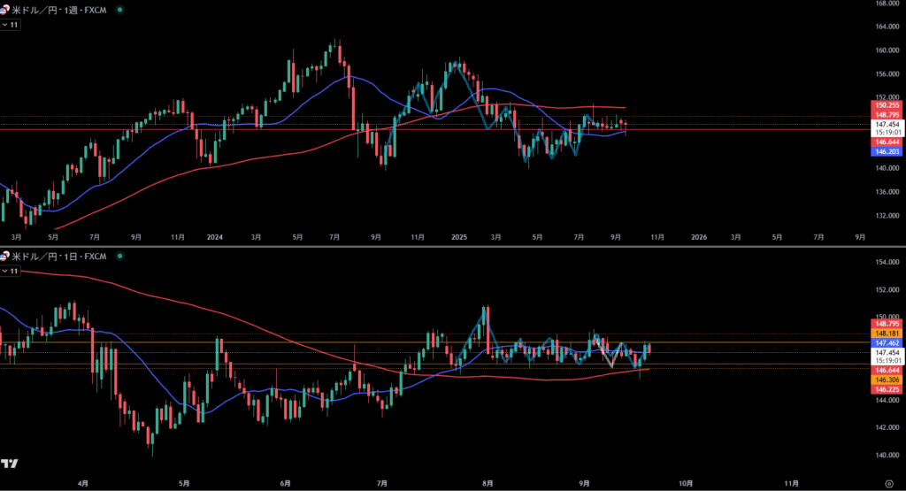The width and height of the screenshot is (906, 491).
Task: Click the orange 148.181 price label on daily axis
Action: tap(887, 333)
